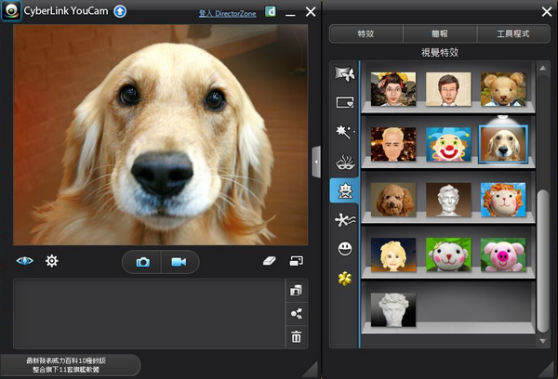Open the avatars category in effects sidebar
558x379 pixels.
click(344, 190)
